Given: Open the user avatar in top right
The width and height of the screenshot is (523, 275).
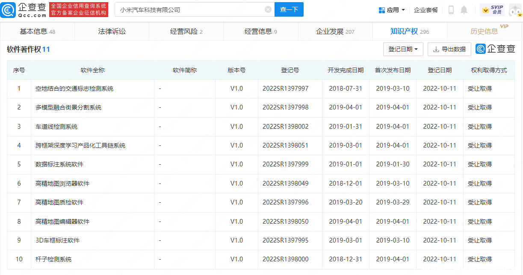Looking at the screenshot, I should click(x=515, y=9).
